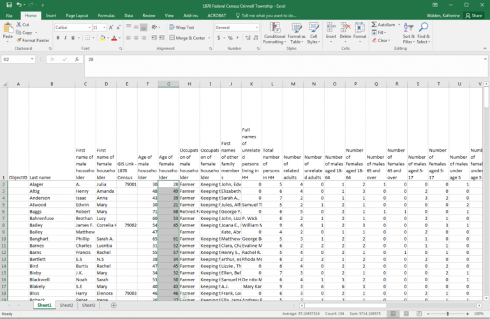Click the Cut scissors button

click(23, 25)
